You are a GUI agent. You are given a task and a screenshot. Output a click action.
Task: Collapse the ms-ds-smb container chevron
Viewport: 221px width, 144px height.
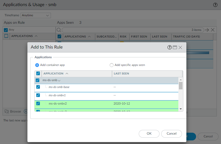[59, 81]
